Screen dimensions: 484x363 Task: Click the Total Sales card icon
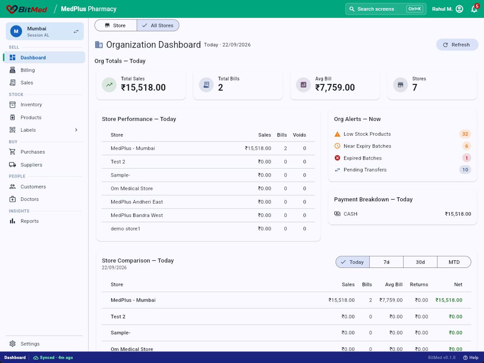pos(109,85)
